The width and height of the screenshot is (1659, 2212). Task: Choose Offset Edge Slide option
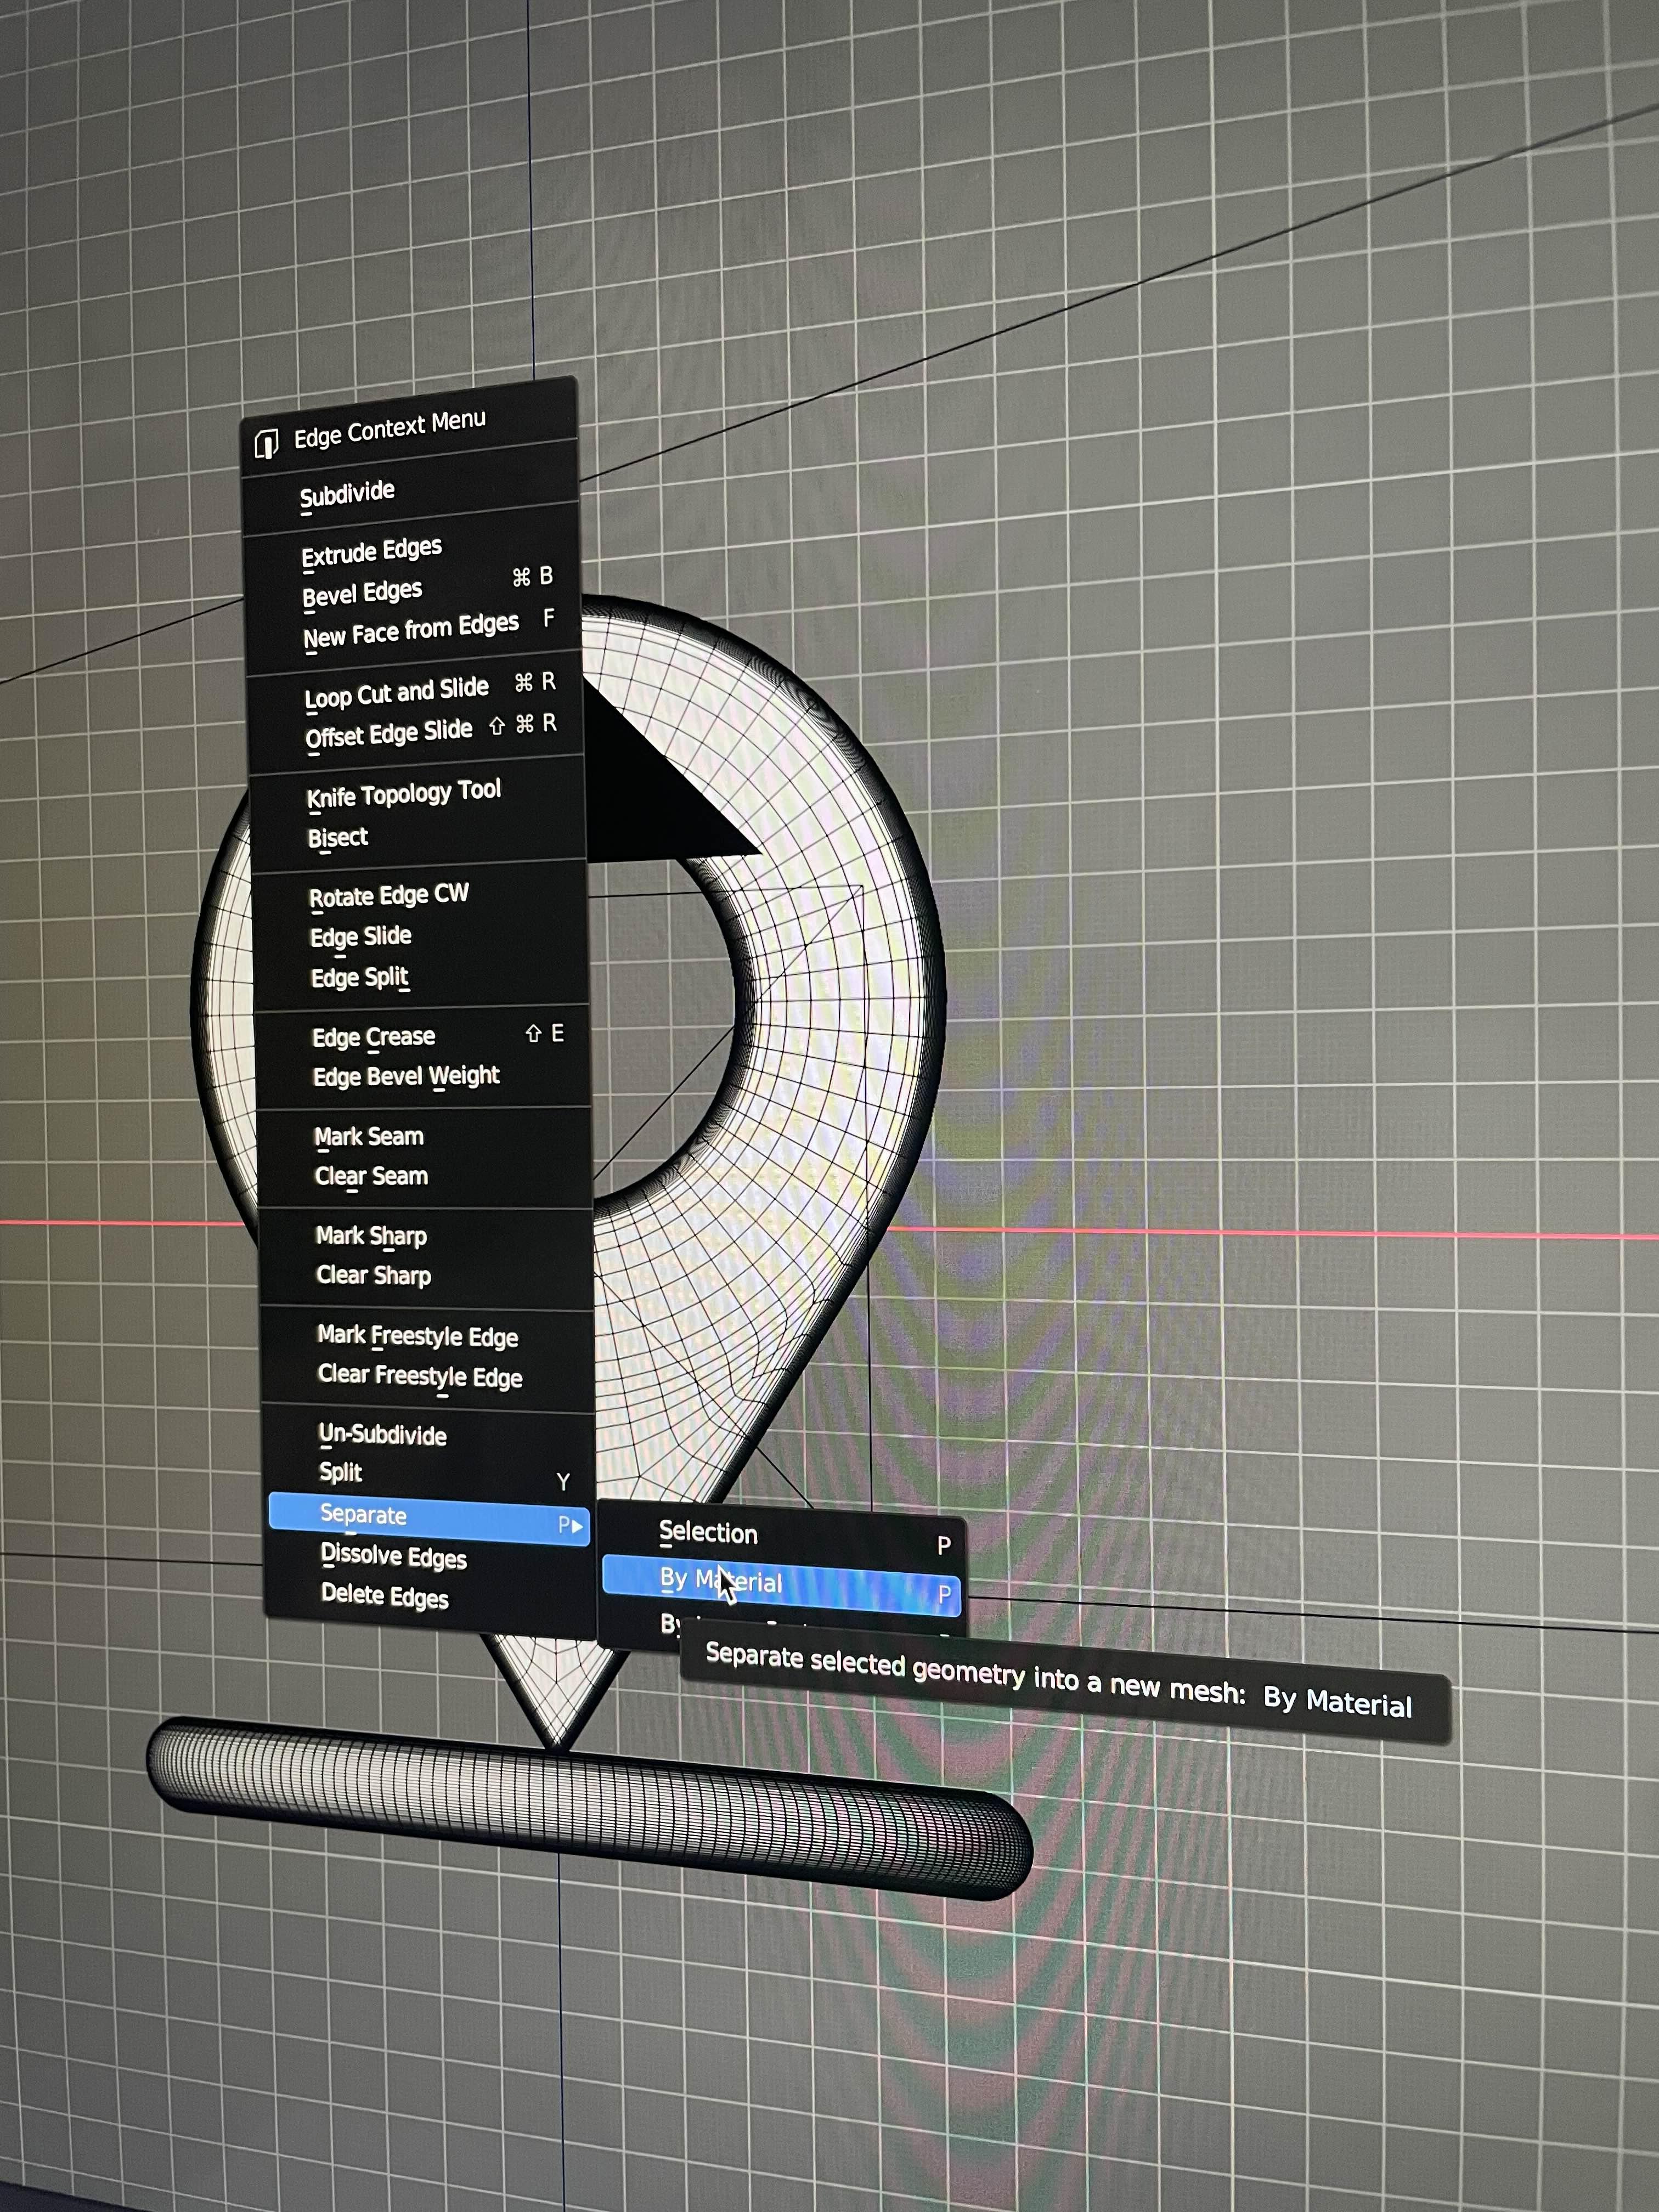(388, 734)
